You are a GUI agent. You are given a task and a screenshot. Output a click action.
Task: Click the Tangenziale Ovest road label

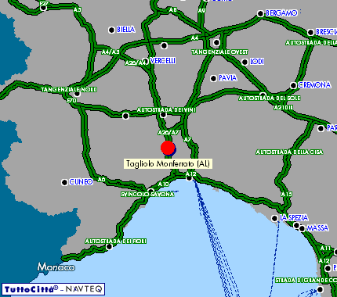219,52
